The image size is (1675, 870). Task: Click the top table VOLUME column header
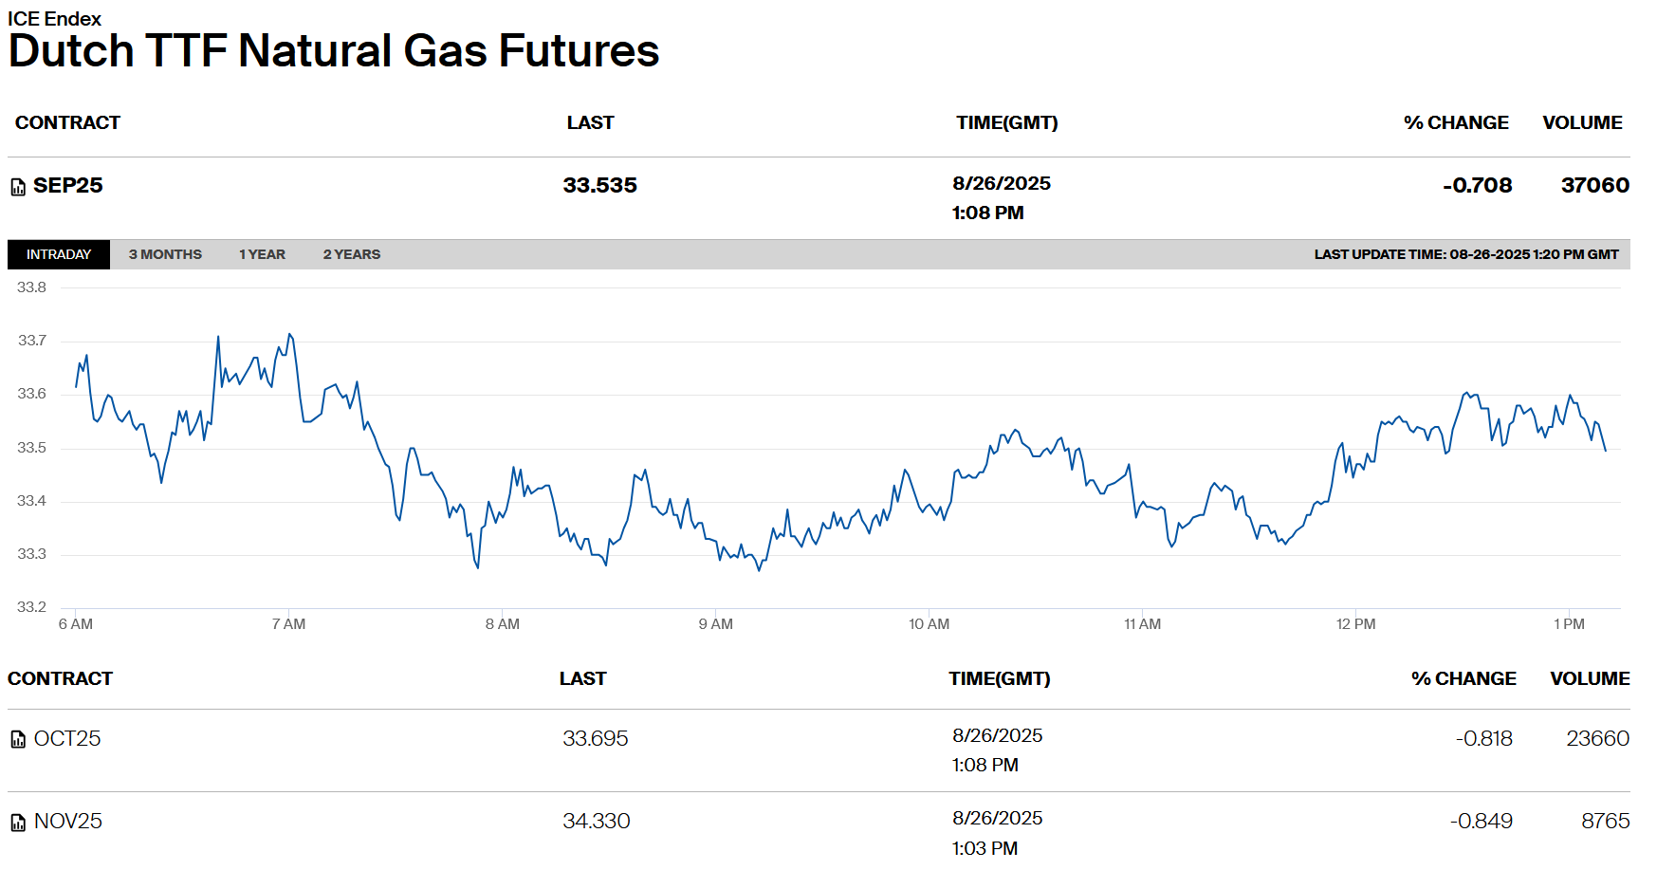pos(1582,123)
